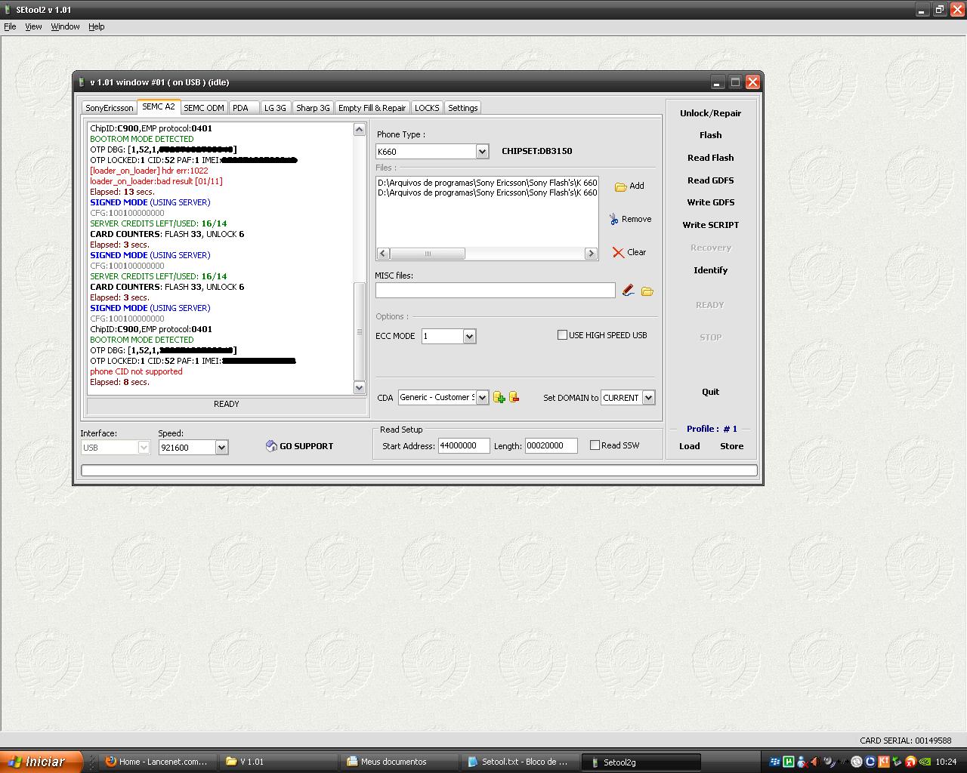Open the Interface USB dropdown

click(x=144, y=448)
